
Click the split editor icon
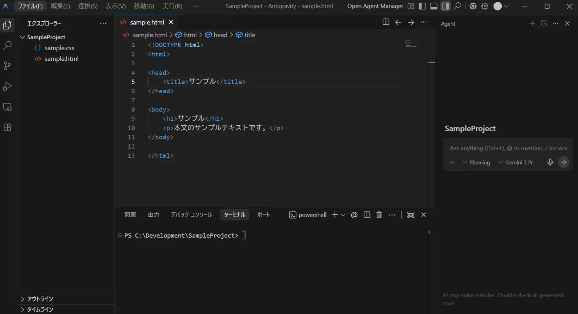pos(386,22)
